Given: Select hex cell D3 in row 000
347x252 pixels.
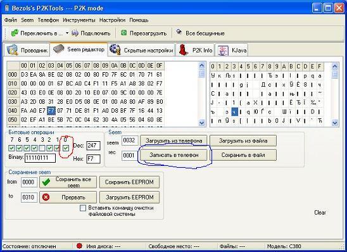Looking at the screenshot, I should pos(24,74).
